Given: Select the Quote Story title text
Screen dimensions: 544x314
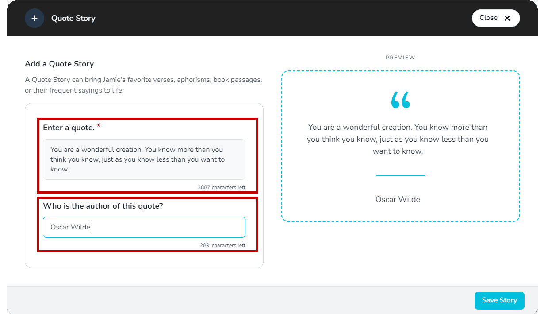Looking at the screenshot, I should click(x=73, y=18).
